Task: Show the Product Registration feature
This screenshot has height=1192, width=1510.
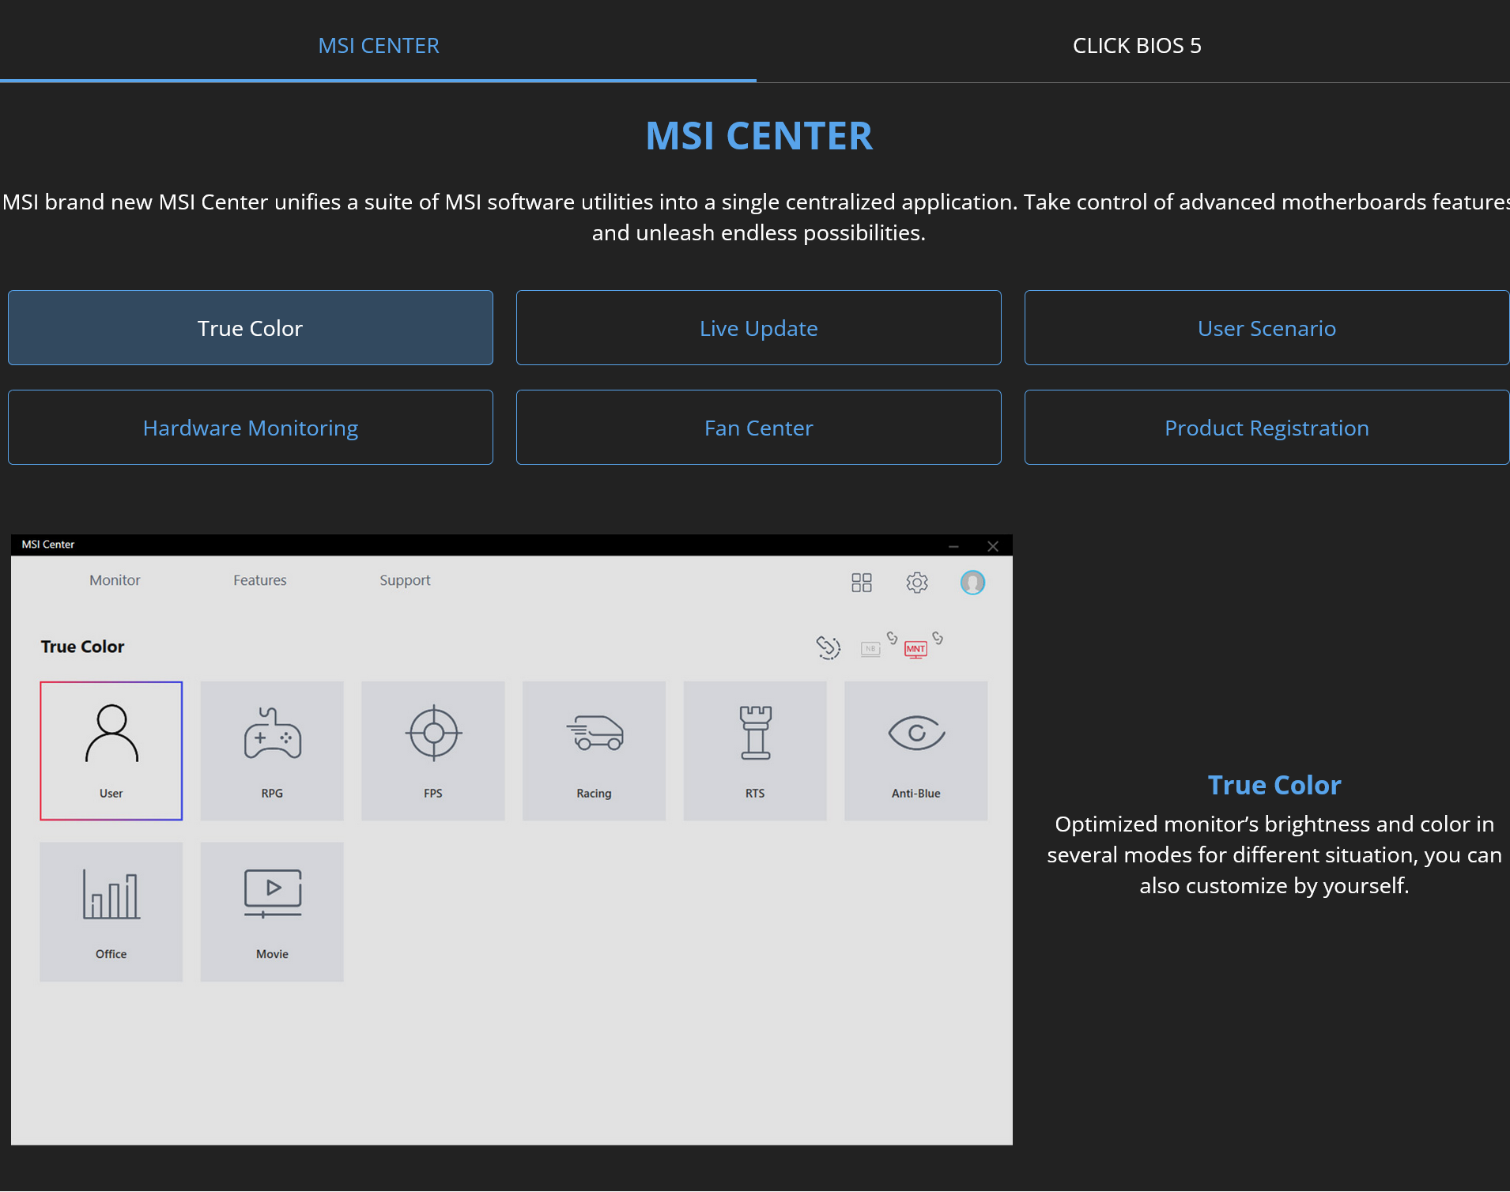Action: point(1267,428)
